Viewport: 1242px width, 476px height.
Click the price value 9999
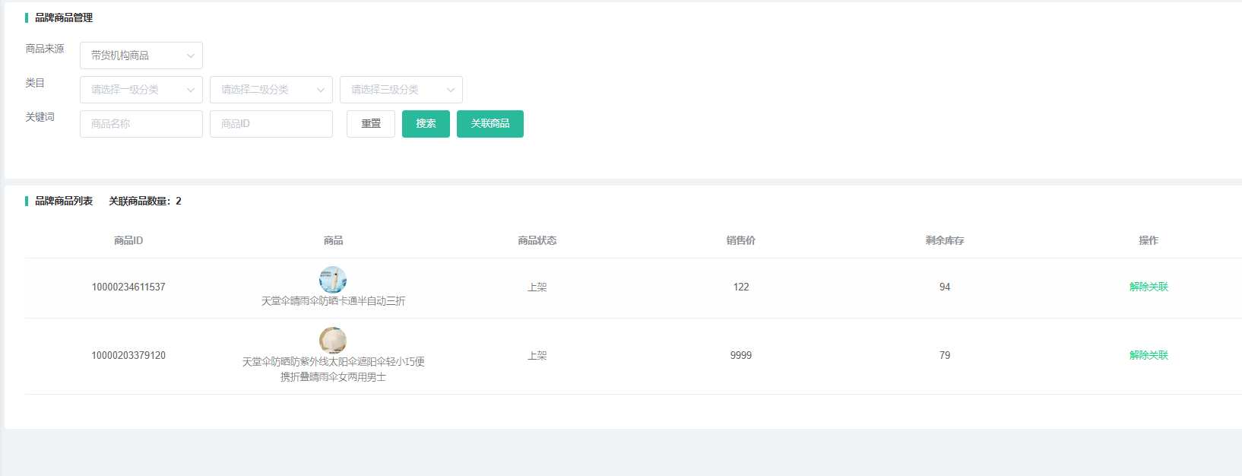coord(741,355)
